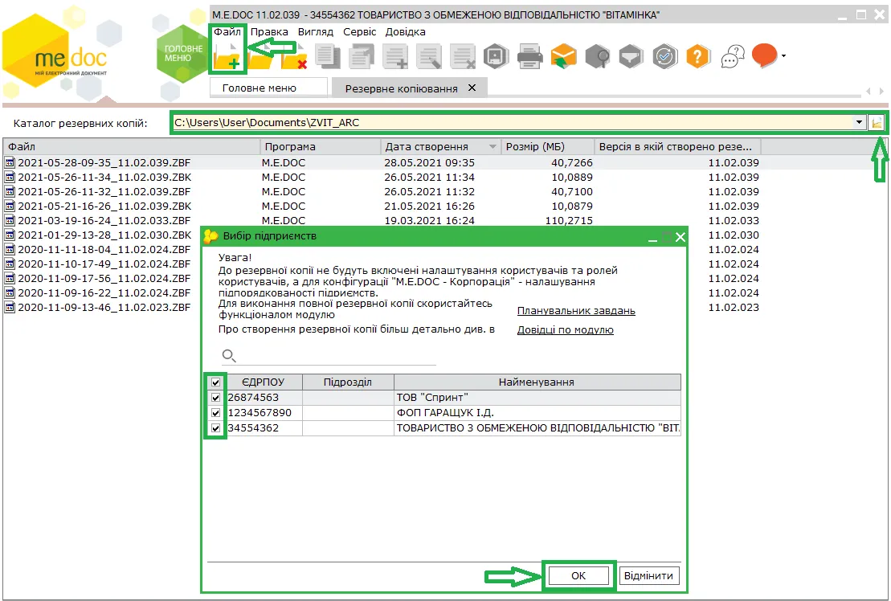
Task: Switch to the Головне меню tab
Action: 269,88
